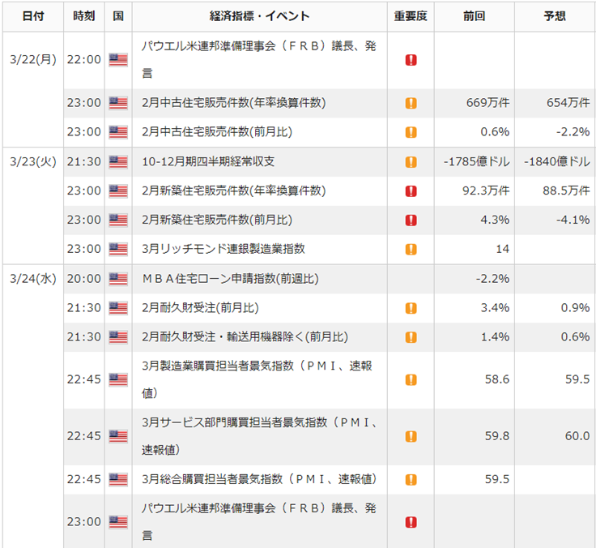The height and width of the screenshot is (548, 596).
Task: Click 2月耐久財受注(前月比) event name
Action: (200, 307)
